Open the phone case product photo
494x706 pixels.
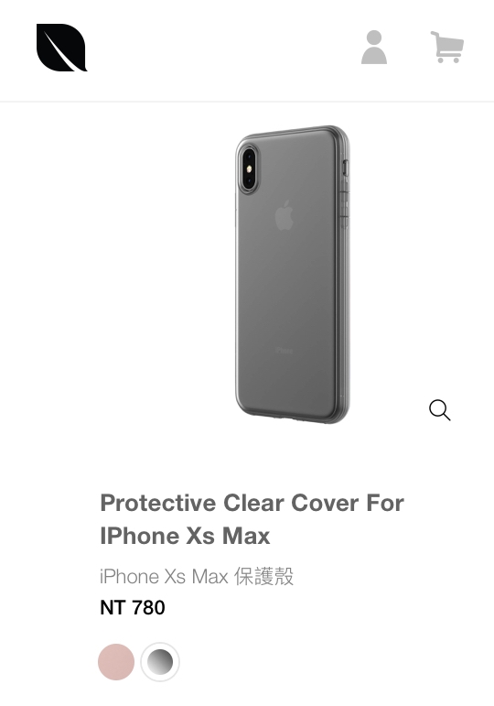(x=293, y=275)
